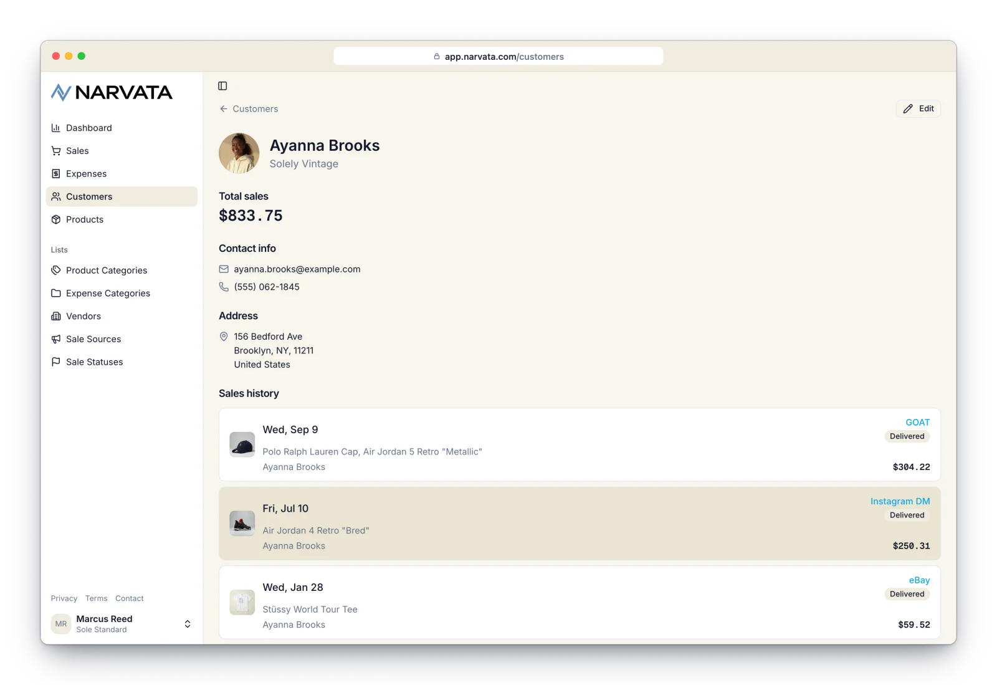Click the Sale Sources megaphone icon

tap(56, 339)
